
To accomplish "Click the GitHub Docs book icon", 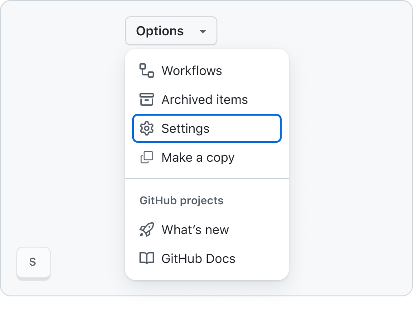I will pos(146,258).
